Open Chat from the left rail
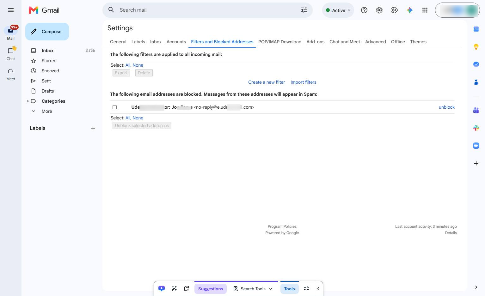The width and height of the screenshot is (485, 296). [x=11, y=54]
